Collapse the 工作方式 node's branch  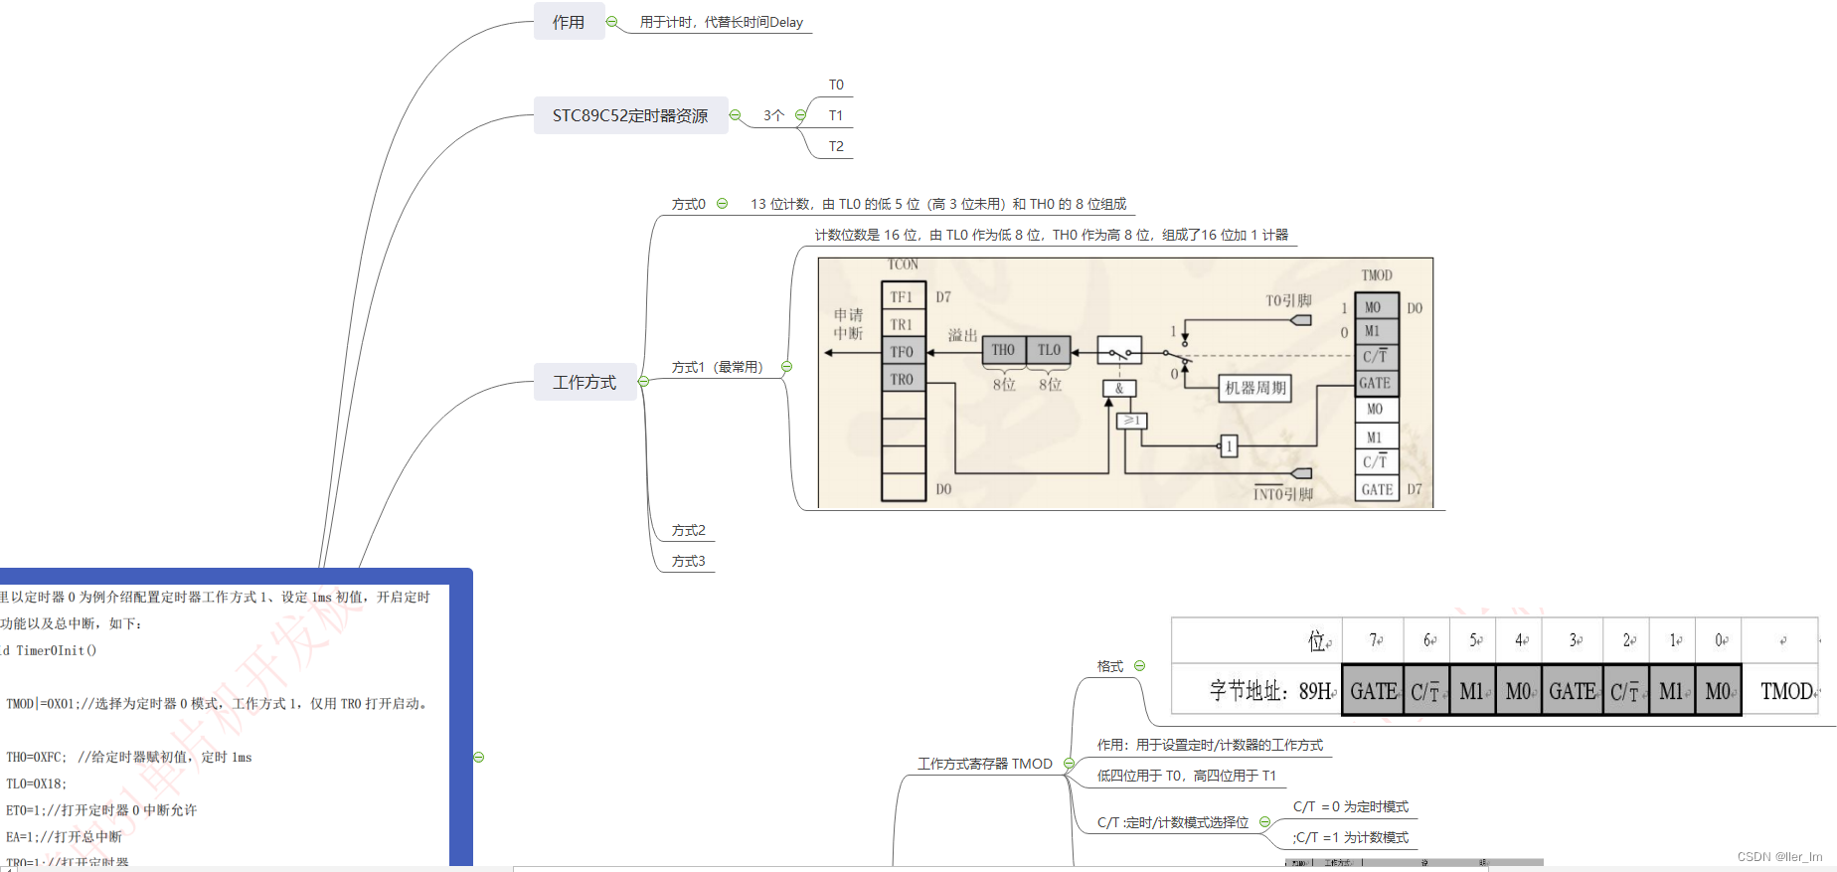(644, 382)
